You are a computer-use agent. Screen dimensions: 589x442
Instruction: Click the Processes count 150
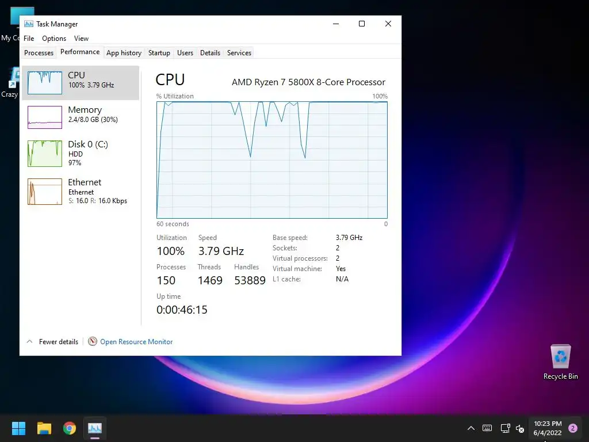[166, 280]
